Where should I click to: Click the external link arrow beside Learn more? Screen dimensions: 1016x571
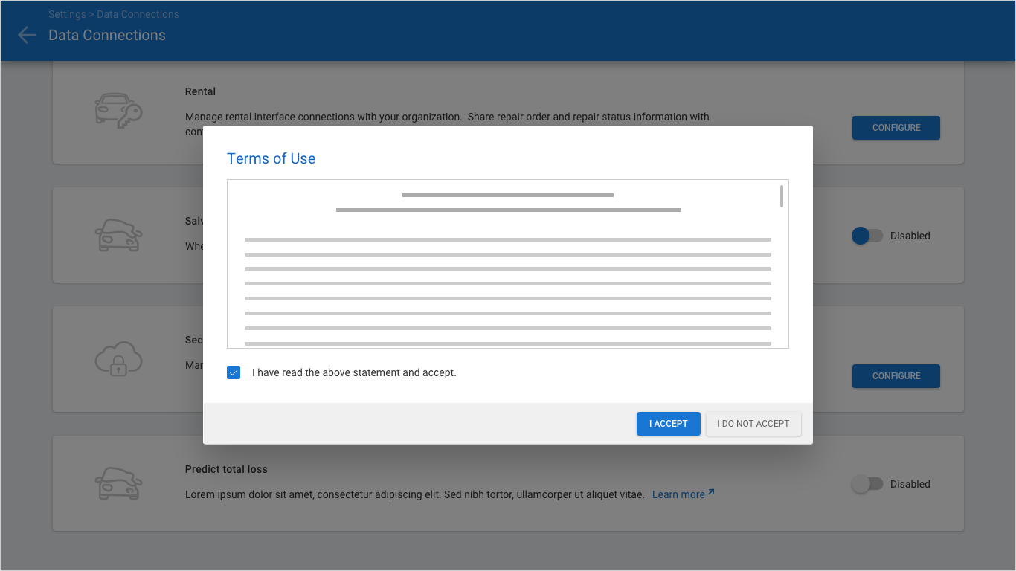point(711,493)
